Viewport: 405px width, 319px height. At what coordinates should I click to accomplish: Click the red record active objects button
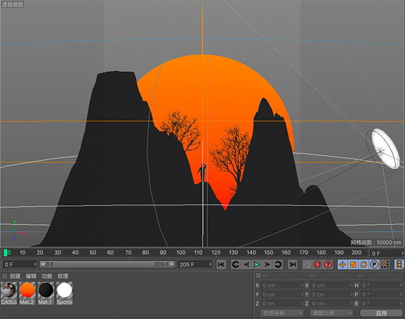(317, 264)
